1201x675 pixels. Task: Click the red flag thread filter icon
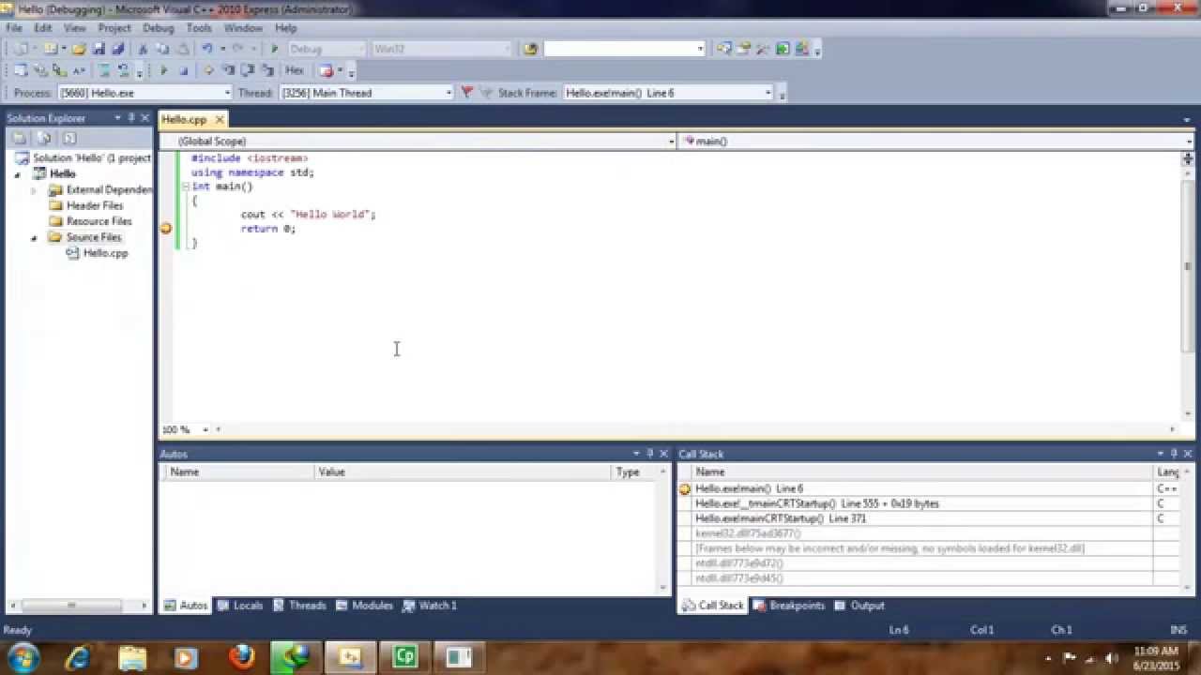click(x=466, y=93)
